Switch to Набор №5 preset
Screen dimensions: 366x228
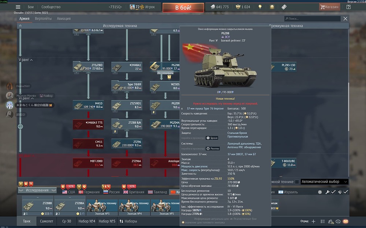[x=107, y=221]
